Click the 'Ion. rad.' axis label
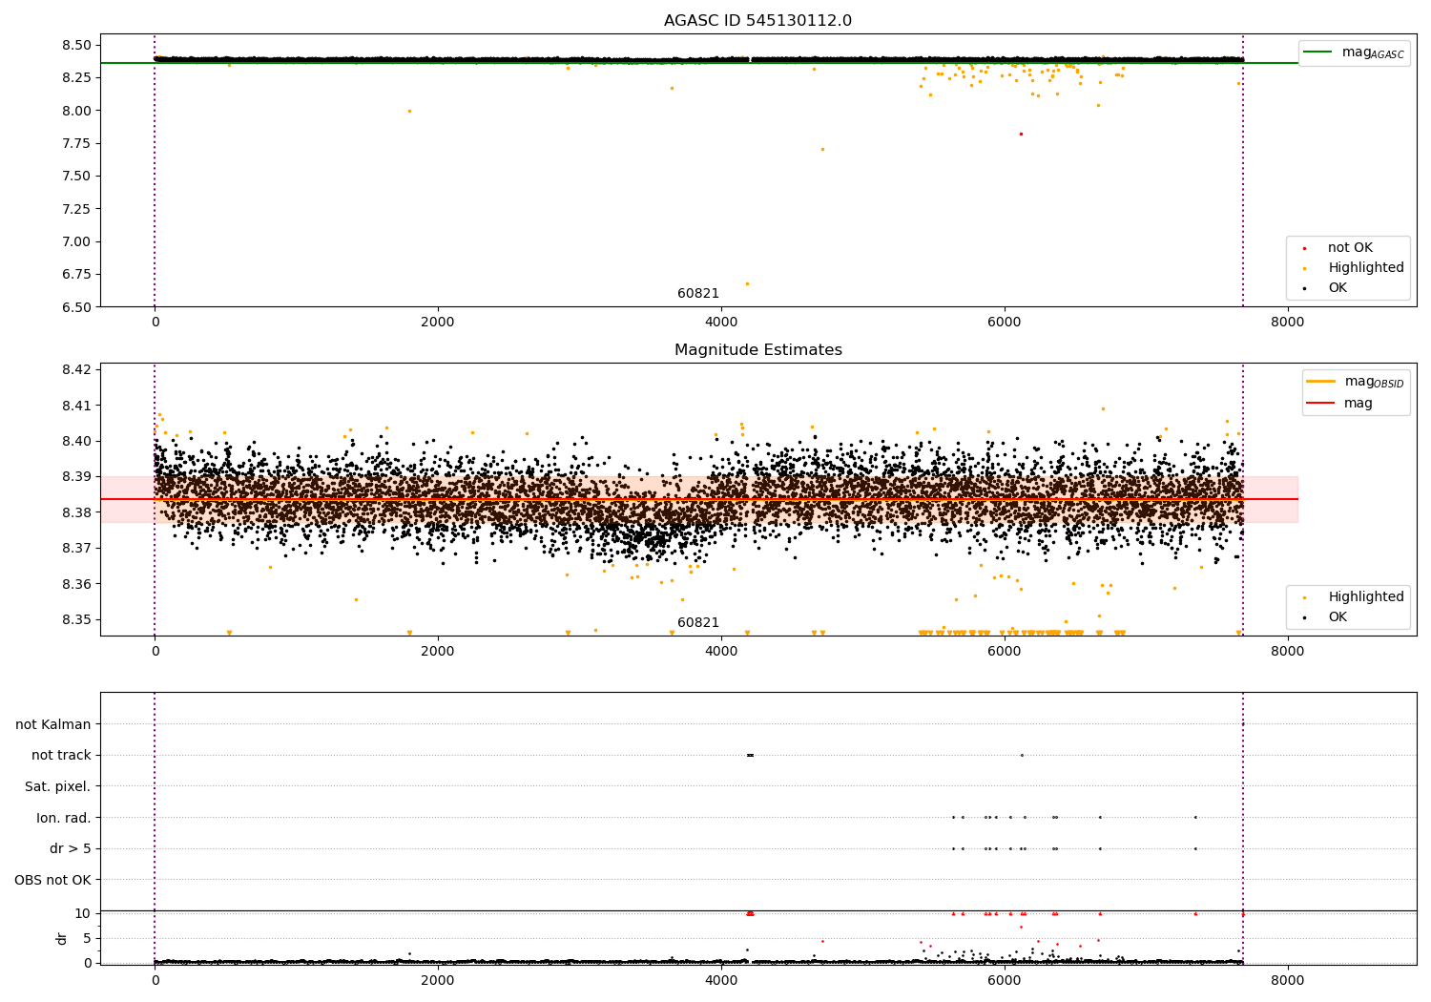 (64, 818)
